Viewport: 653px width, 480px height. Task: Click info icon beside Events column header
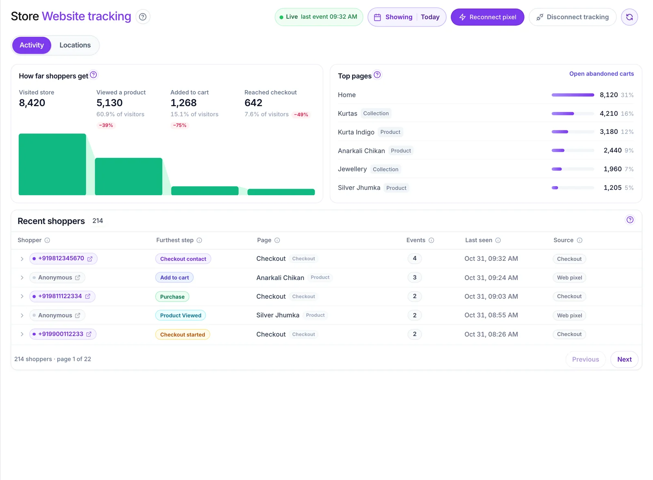click(431, 240)
